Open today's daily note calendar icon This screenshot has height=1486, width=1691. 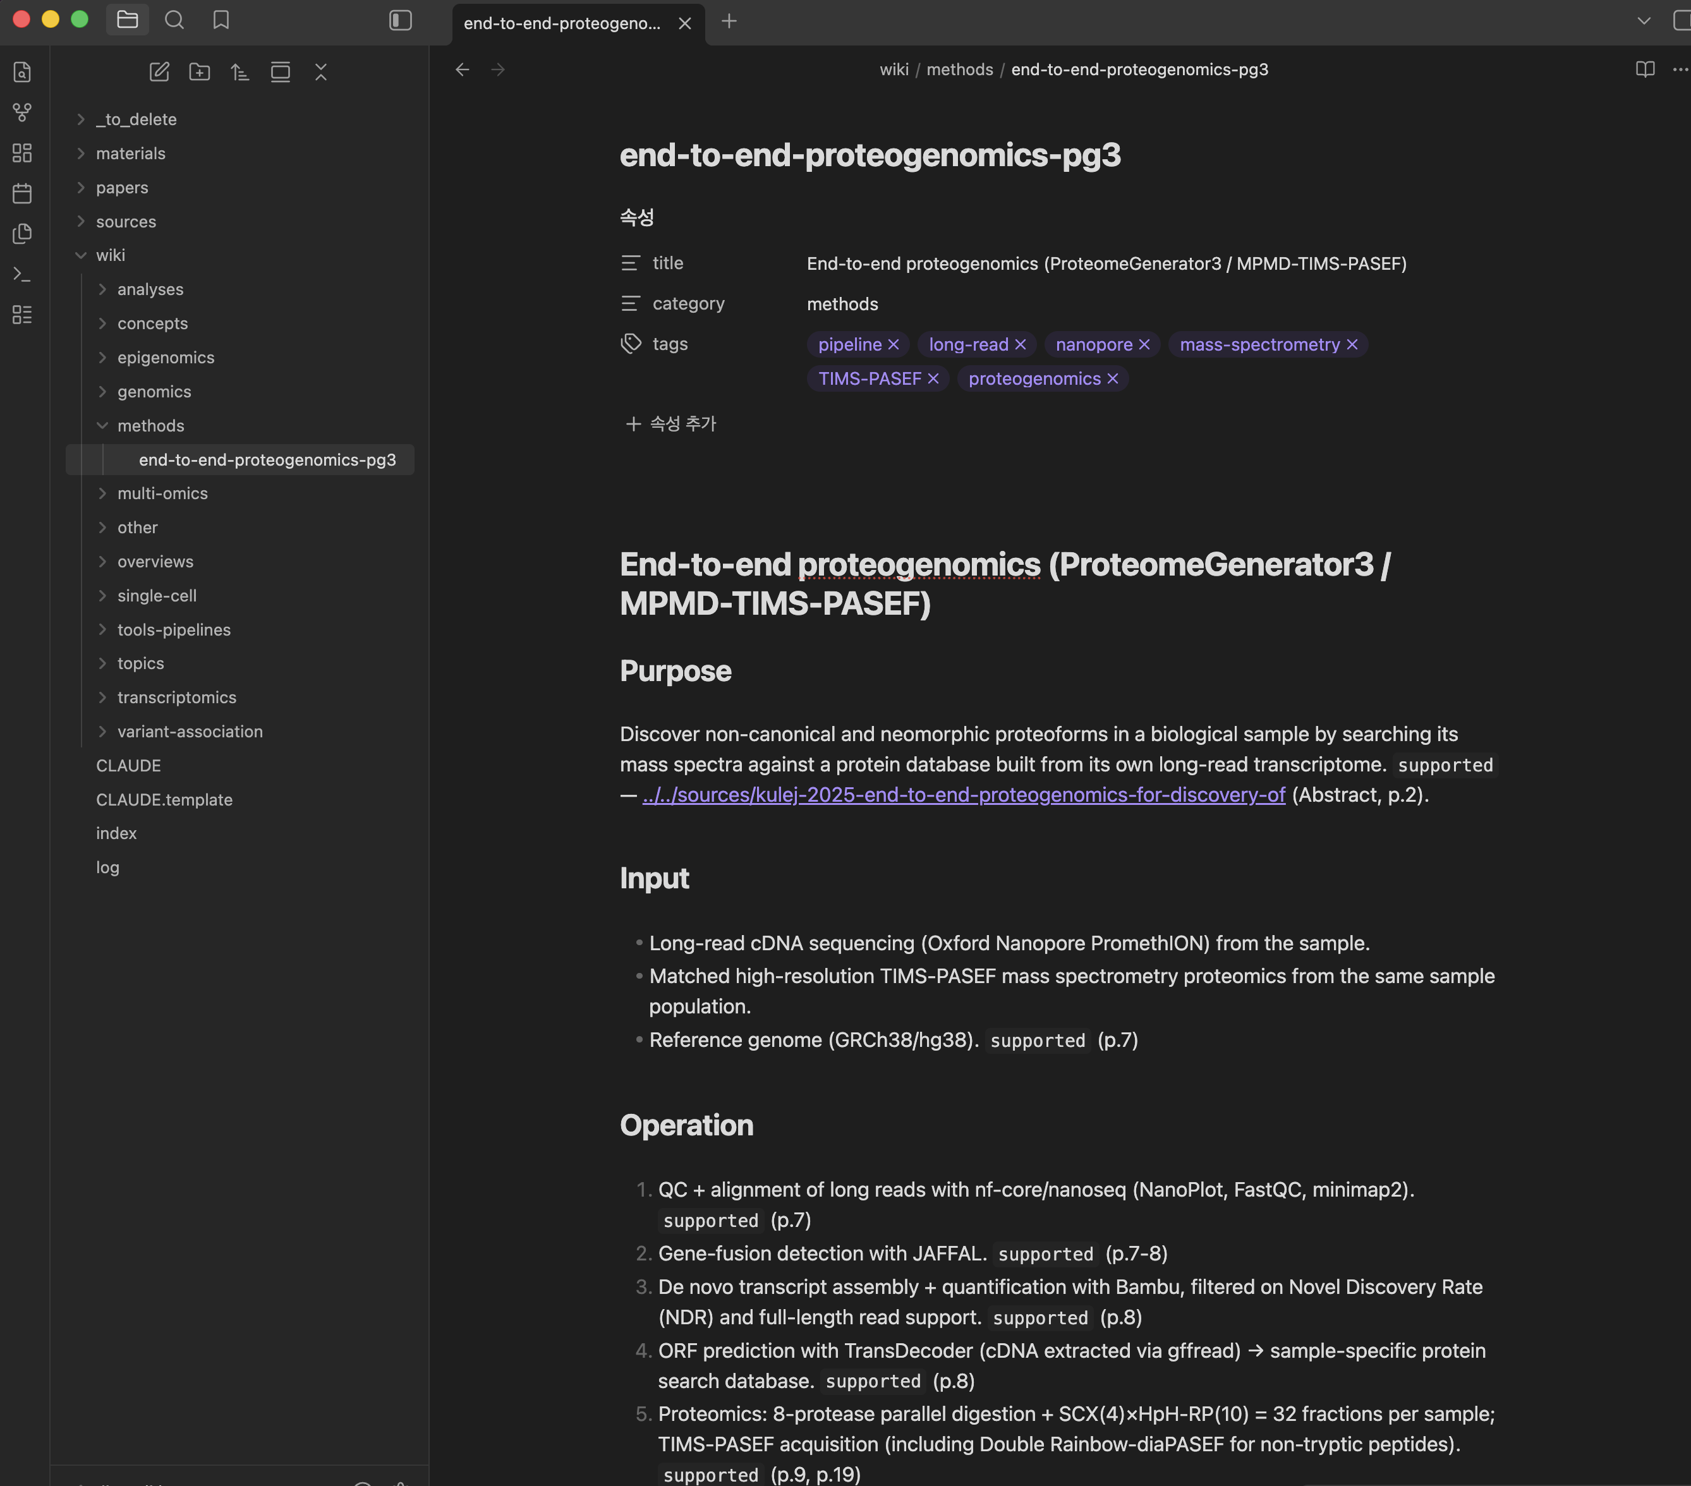[x=22, y=193]
